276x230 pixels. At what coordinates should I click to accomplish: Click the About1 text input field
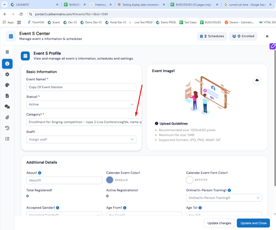64,180
